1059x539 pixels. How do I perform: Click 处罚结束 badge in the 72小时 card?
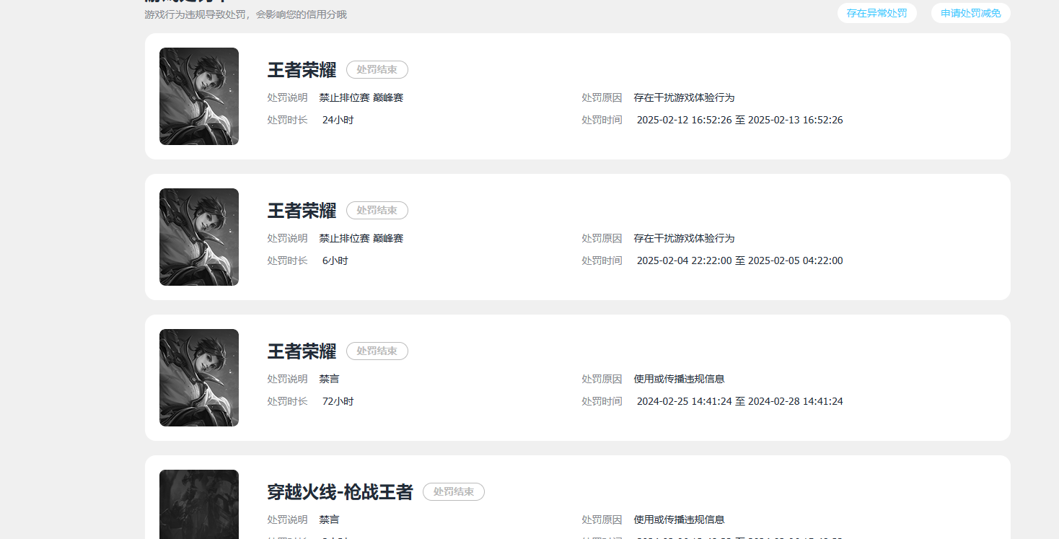click(377, 351)
